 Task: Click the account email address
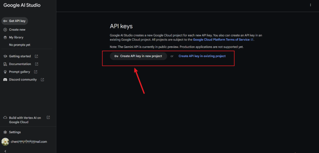[29, 141]
